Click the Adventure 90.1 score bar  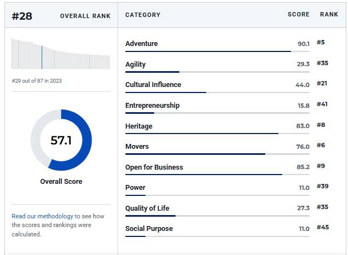[x=217, y=51]
